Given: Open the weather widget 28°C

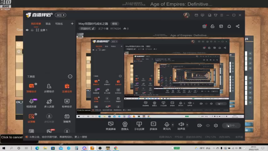Looking at the screenshot, I should [202, 148].
